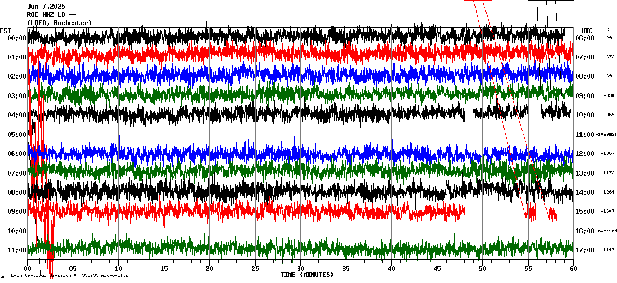
Task: Click the DC offset value -1367
Action: click(x=608, y=154)
